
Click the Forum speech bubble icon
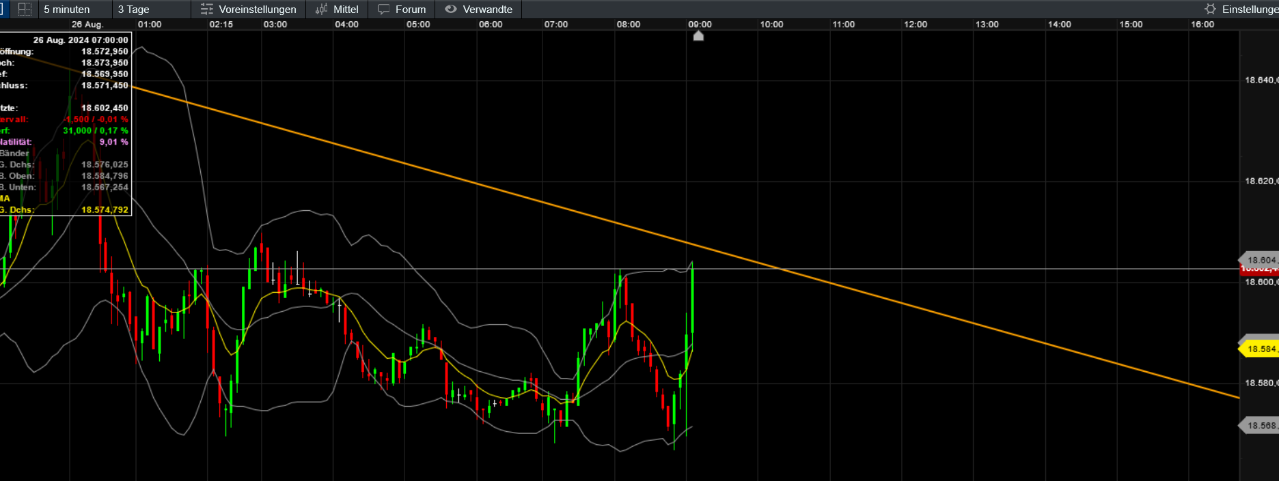(x=383, y=9)
